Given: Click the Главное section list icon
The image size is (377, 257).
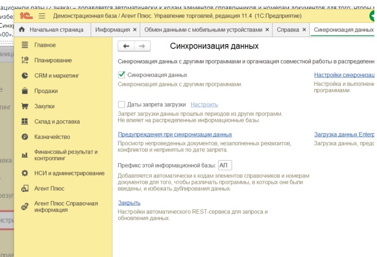Looking at the screenshot, I should 25,45.
